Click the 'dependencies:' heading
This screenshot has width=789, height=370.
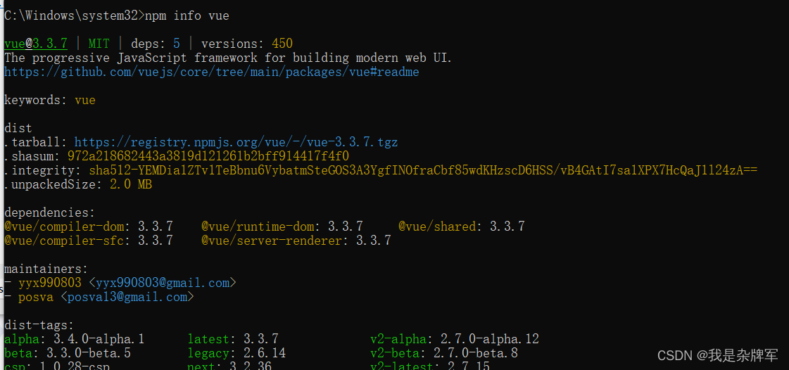(x=50, y=212)
